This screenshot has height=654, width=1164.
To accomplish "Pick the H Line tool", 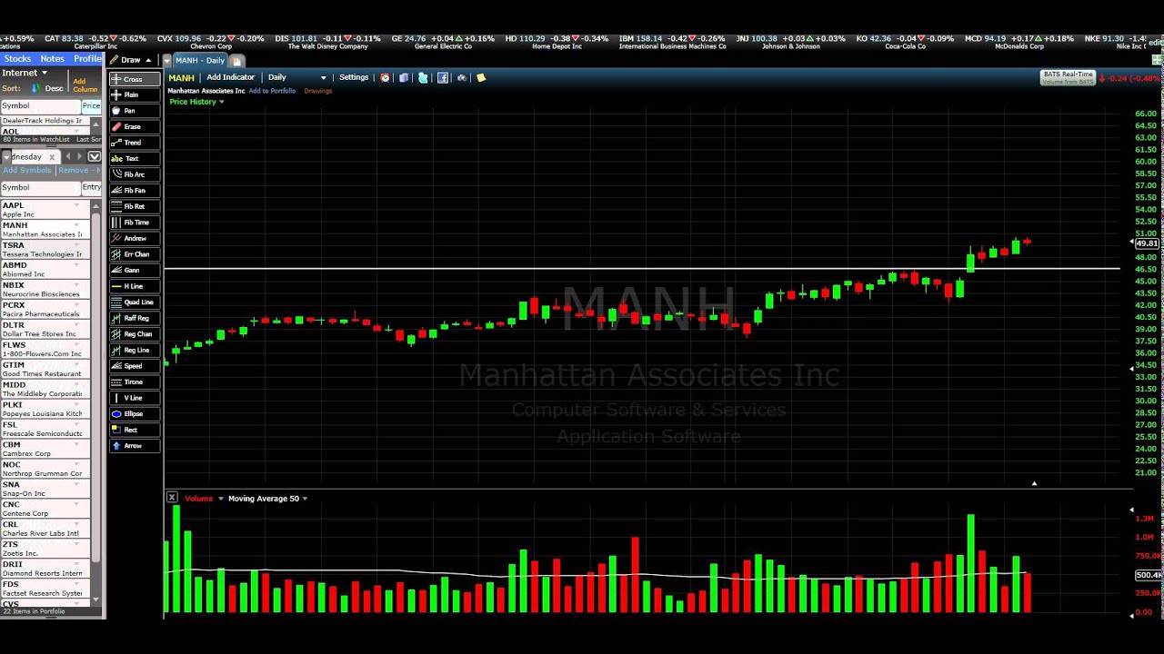I will point(135,286).
